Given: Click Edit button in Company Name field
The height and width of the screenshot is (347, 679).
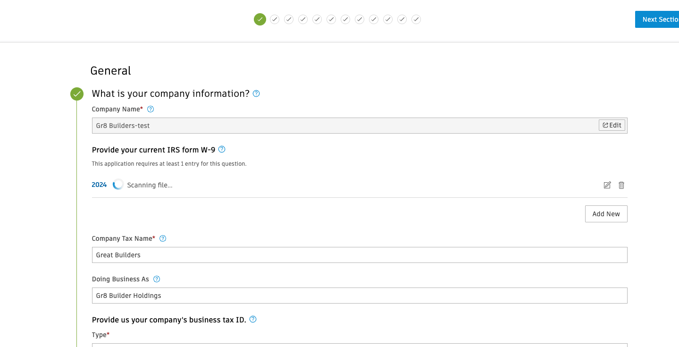Looking at the screenshot, I should coord(612,125).
